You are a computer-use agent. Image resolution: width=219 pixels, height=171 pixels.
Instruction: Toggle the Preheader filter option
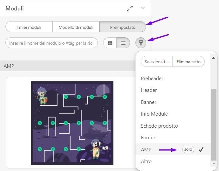(x=152, y=78)
